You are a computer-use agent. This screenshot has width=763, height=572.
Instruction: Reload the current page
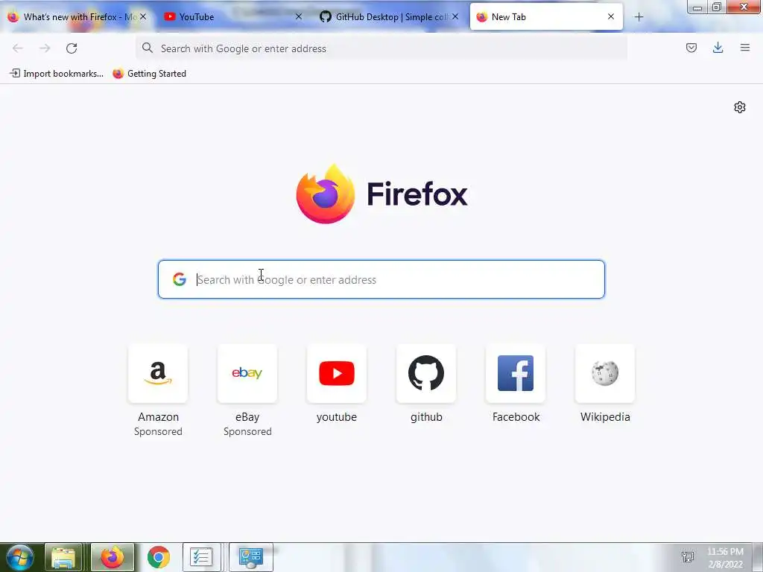pos(72,48)
